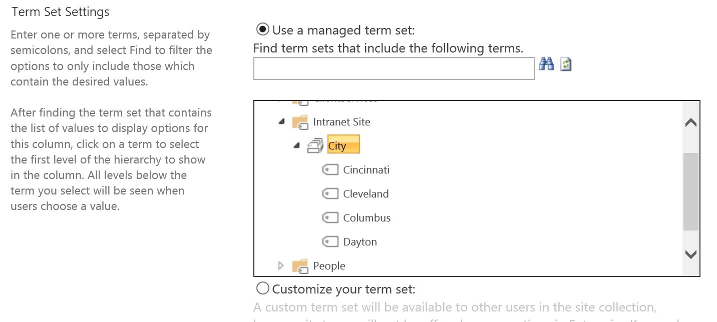The width and height of the screenshot is (717, 322).
Task: Click the Cleveland term tag icon
Action: [x=330, y=194]
